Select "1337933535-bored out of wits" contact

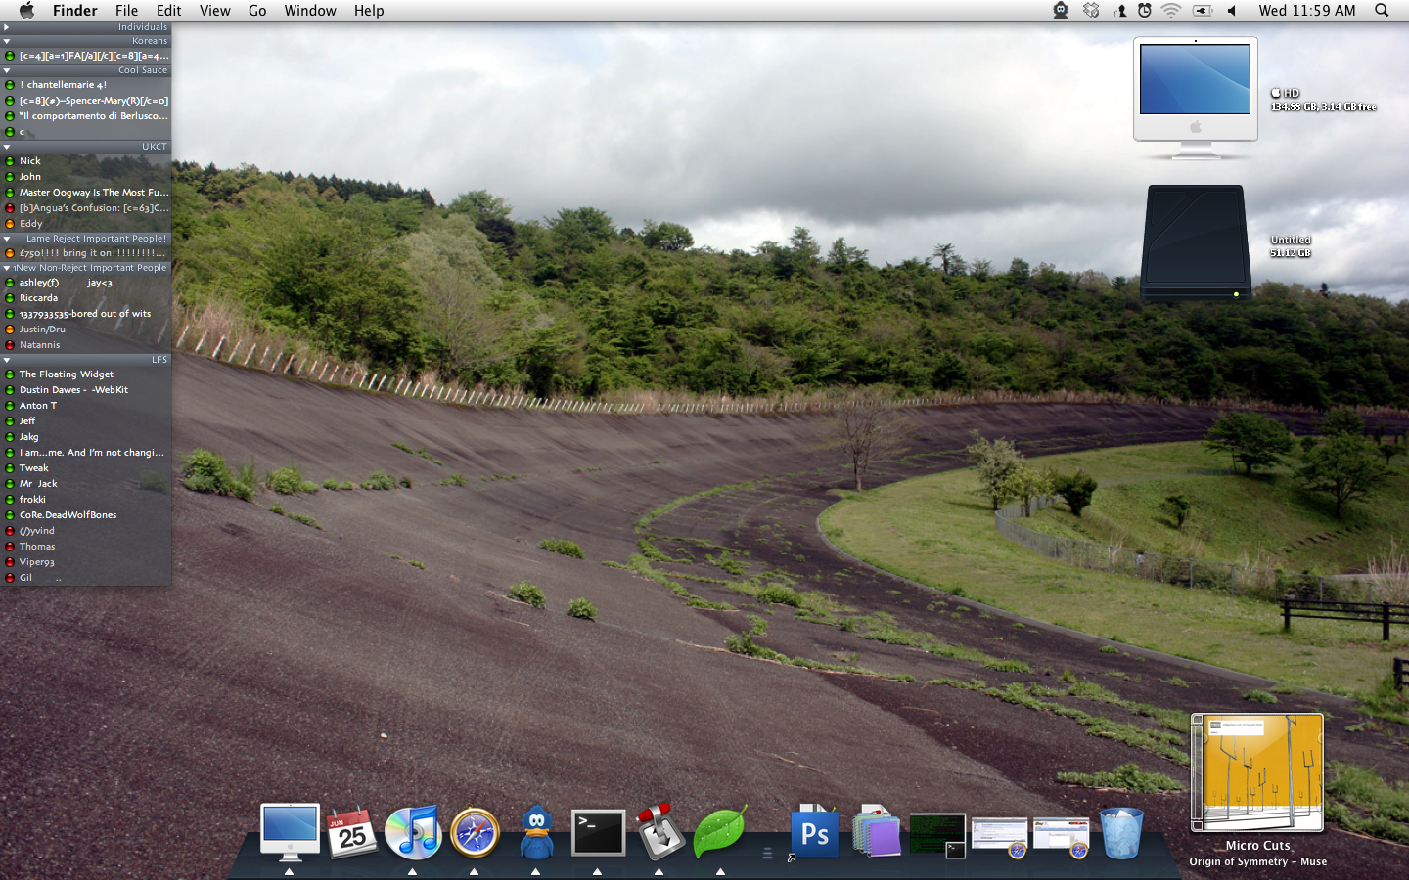pos(86,314)
